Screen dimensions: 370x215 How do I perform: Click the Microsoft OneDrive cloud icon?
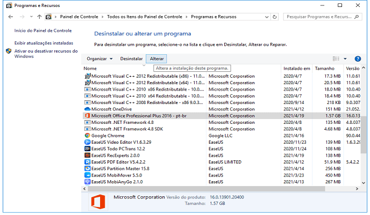87,109
